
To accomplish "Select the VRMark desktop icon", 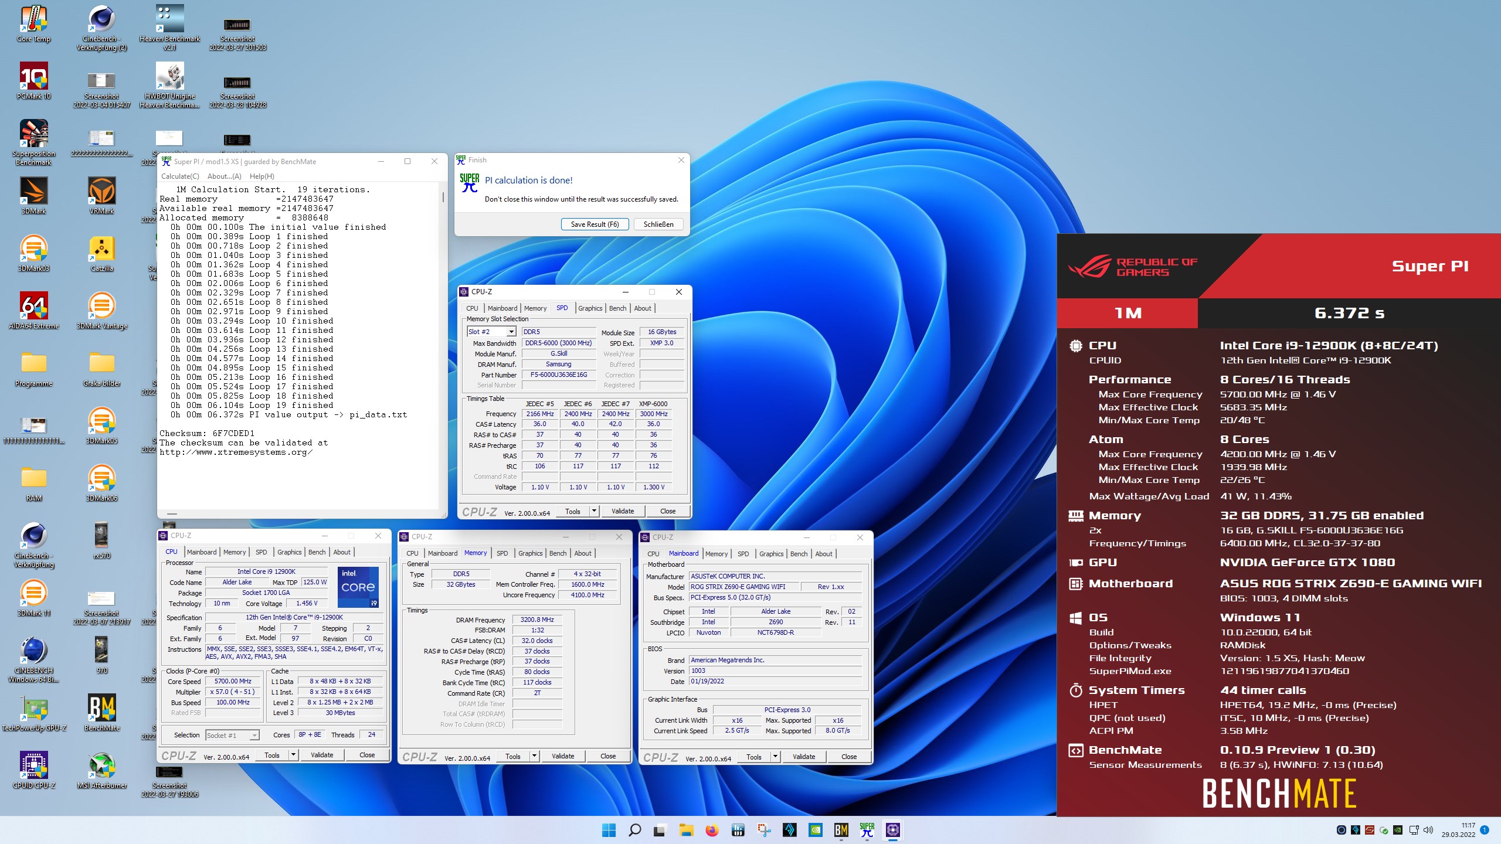I will click(x=102, y=196).
